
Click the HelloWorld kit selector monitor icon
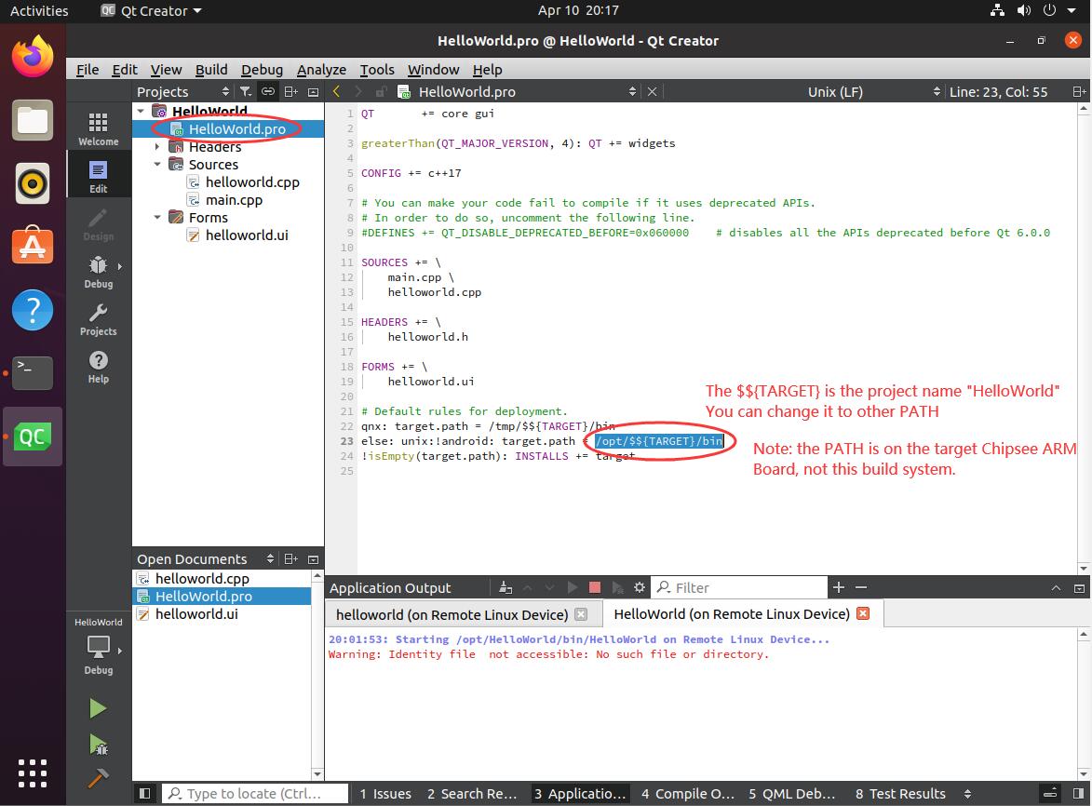click(x=98, y=647)
